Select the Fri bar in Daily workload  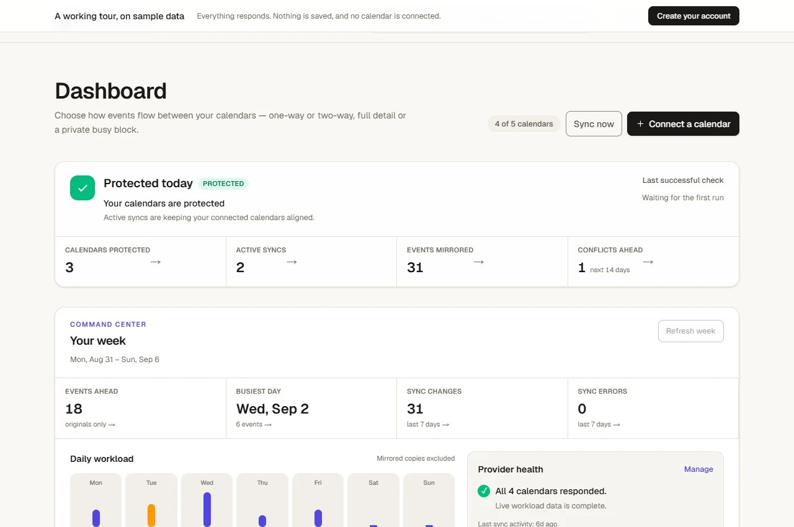click(318, 518)
